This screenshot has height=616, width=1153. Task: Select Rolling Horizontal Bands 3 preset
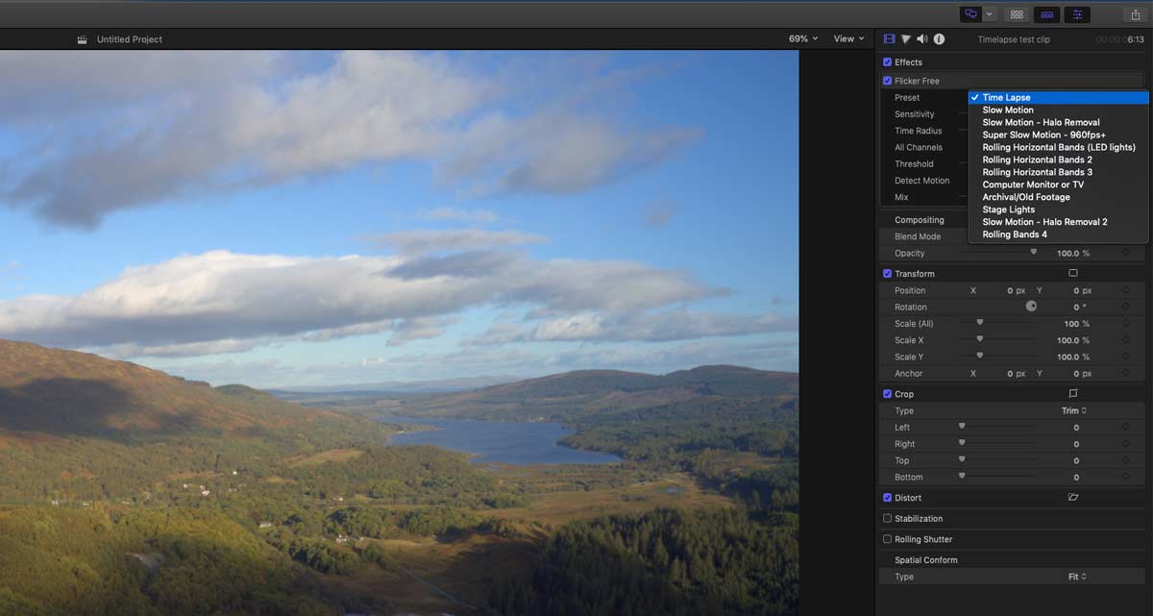click(1059, 173)
